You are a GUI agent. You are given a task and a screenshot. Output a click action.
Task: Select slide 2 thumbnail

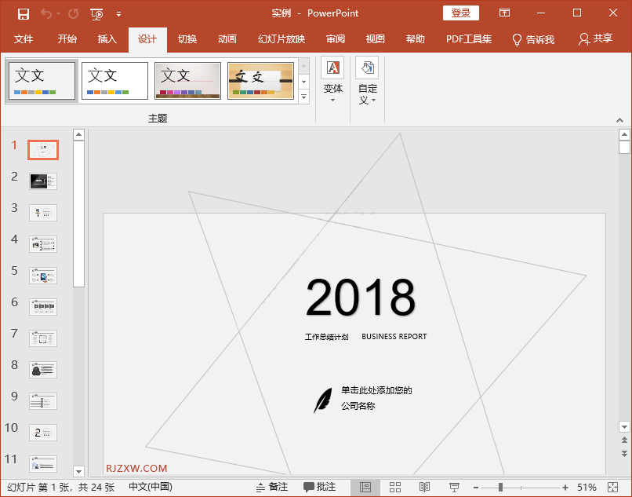click(x=43, y=181)
